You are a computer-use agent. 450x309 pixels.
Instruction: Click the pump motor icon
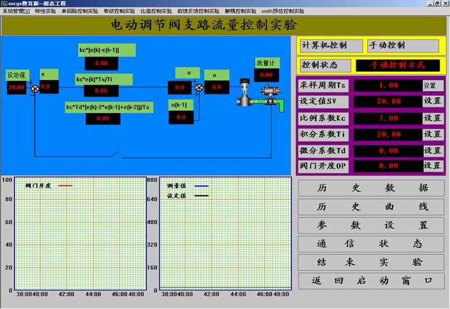coord(269,96)
